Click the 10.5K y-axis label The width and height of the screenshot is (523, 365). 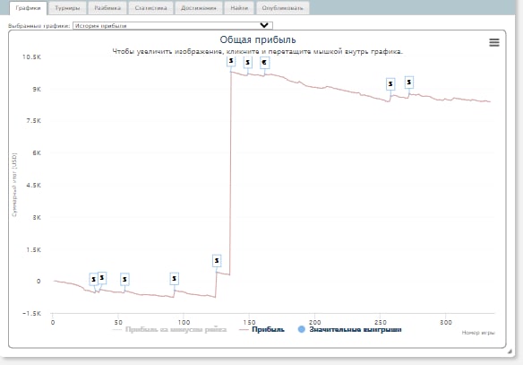(31, 57)
